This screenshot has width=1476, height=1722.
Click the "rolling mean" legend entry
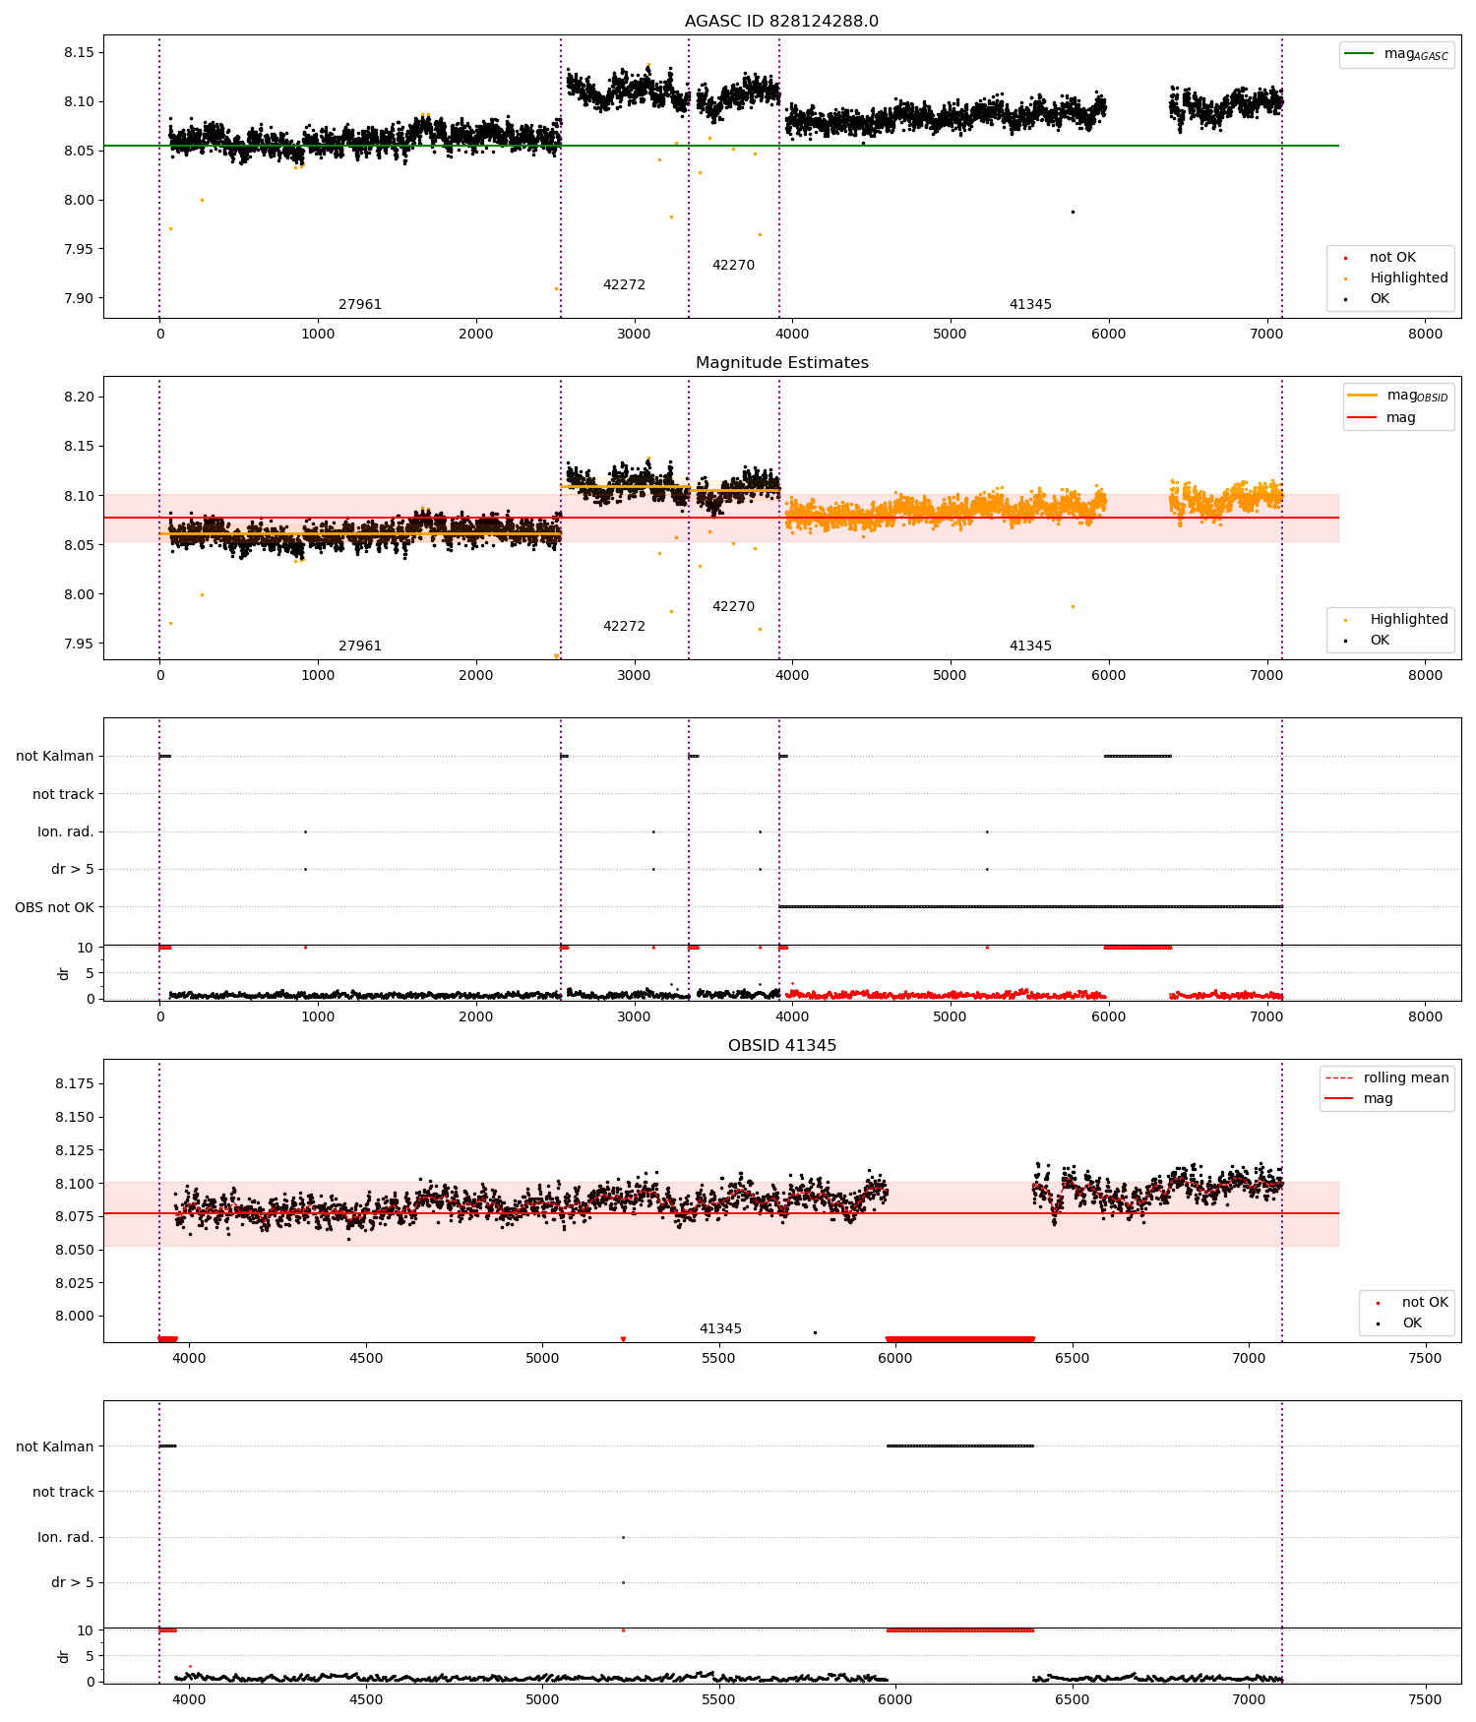[1386, 1077]
